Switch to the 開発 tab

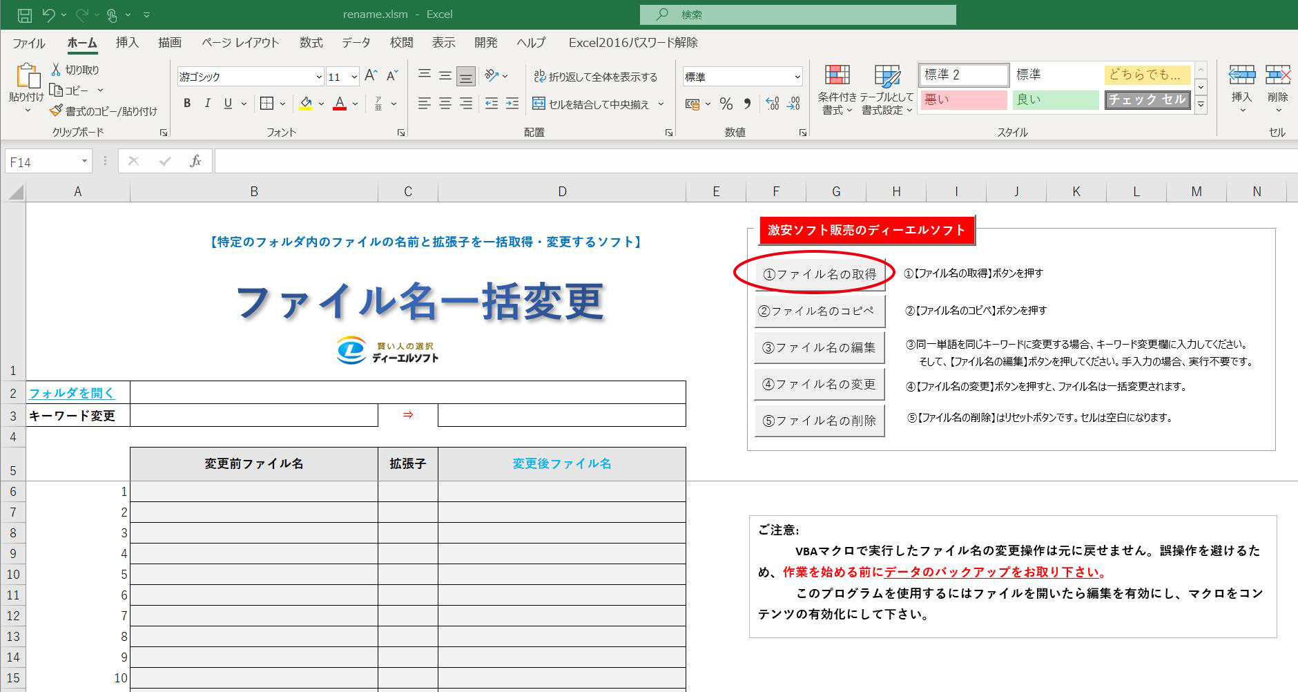(x=486, y=43)
